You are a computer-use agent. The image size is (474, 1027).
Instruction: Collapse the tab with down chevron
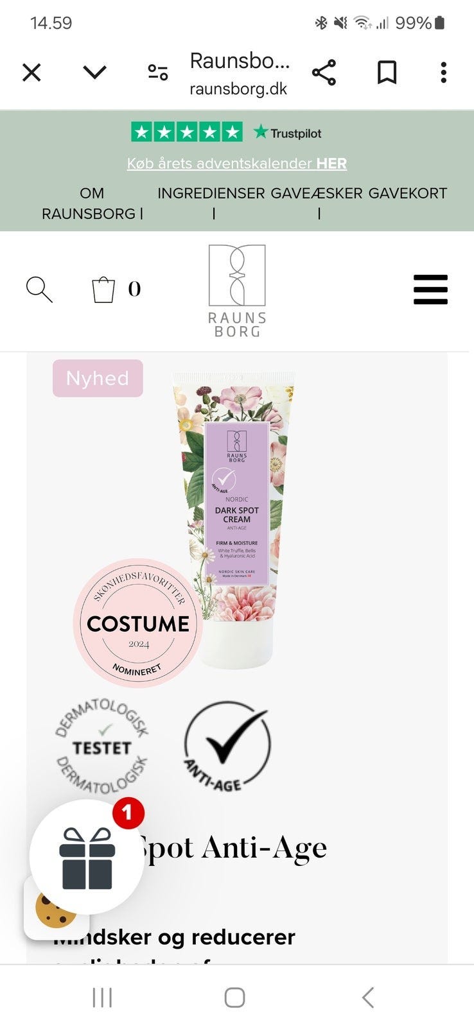click(x=94, y=72)
